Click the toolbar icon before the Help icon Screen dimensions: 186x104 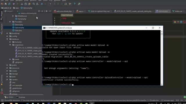pyautogui.click(x=70, y=4)
